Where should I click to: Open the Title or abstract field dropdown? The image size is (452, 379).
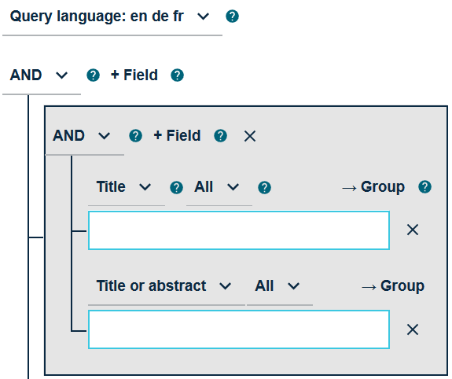(167, 286)
